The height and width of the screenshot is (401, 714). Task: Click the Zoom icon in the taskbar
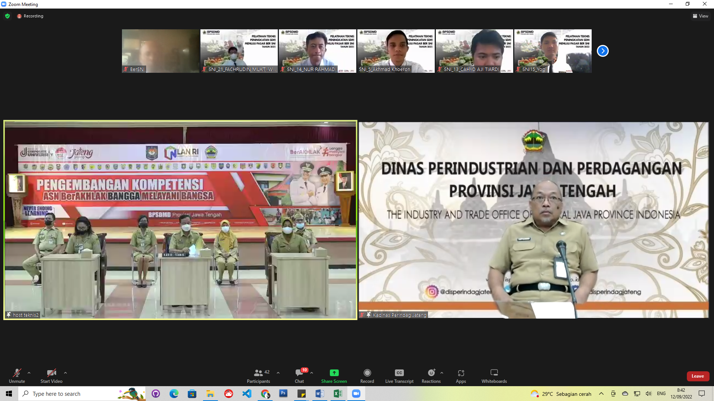pos(356,394)
